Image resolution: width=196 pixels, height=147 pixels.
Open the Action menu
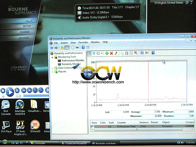tap(64, 43)
